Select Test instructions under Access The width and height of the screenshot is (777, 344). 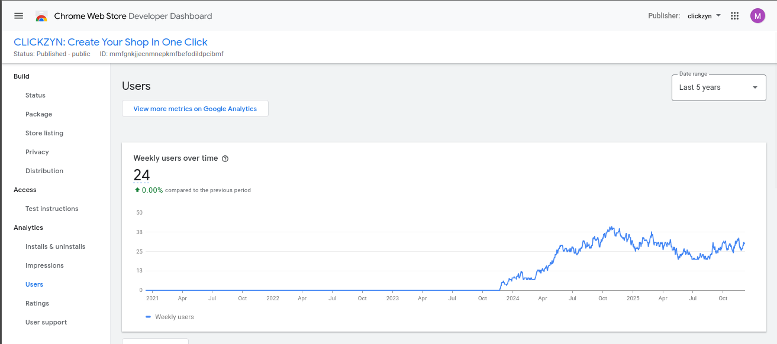51,209
